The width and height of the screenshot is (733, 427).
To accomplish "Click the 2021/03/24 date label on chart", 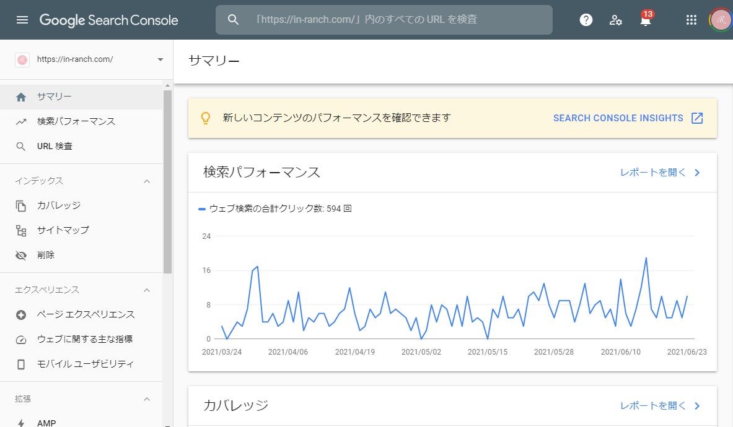I will pos(222,352).
